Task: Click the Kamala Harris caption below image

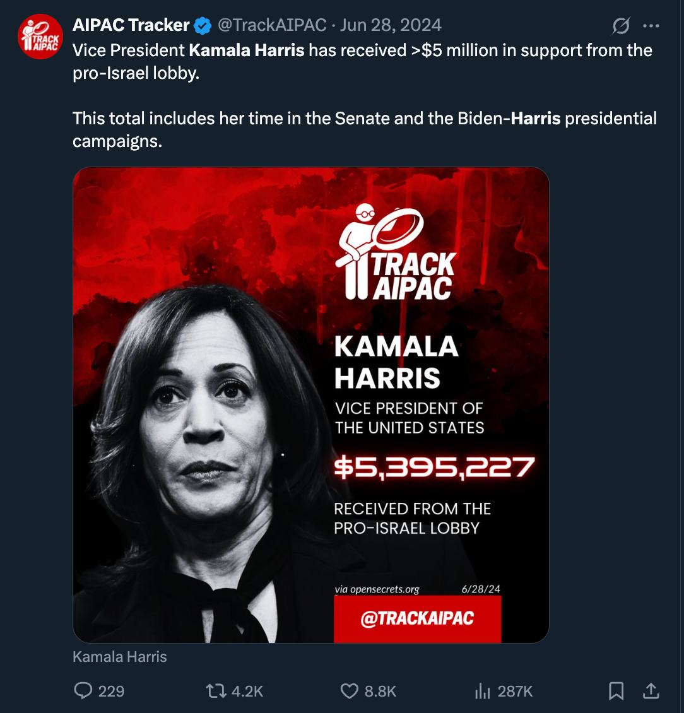Action: 120,656
